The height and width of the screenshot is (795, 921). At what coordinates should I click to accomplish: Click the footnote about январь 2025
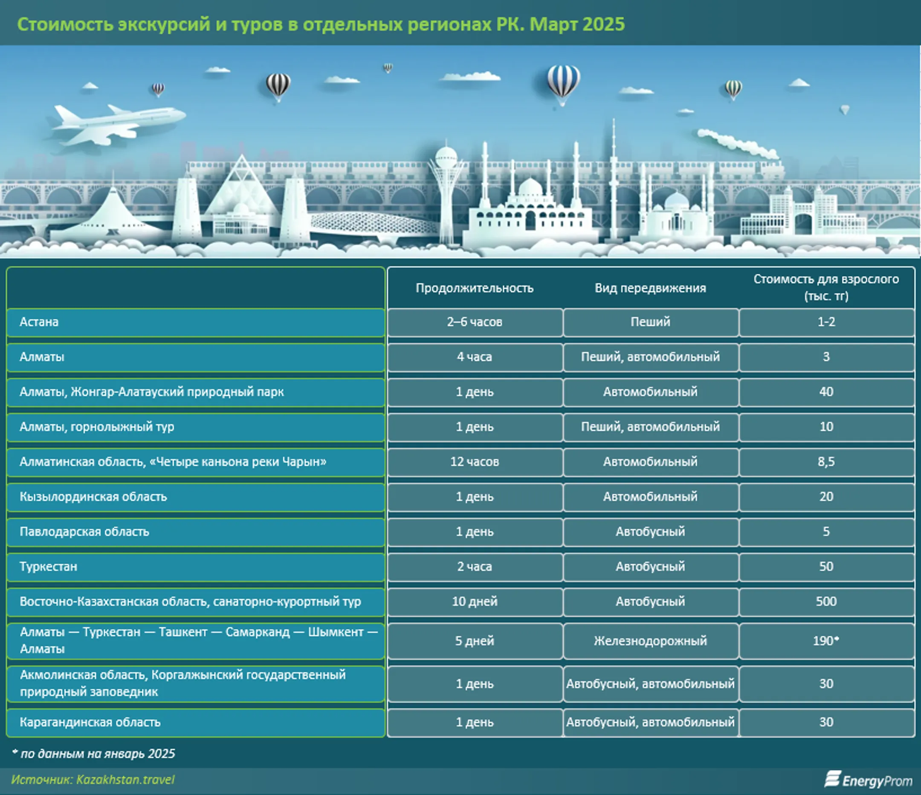click(93, 754)
